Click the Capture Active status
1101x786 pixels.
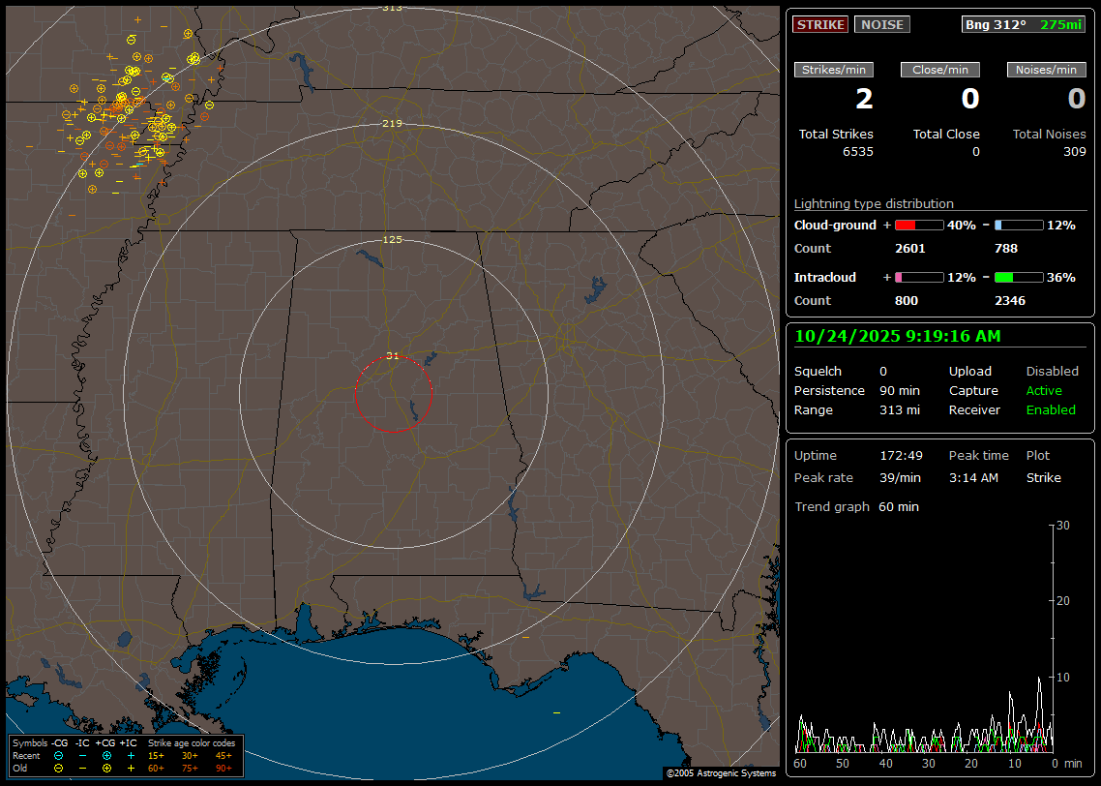coord(1044,391)
